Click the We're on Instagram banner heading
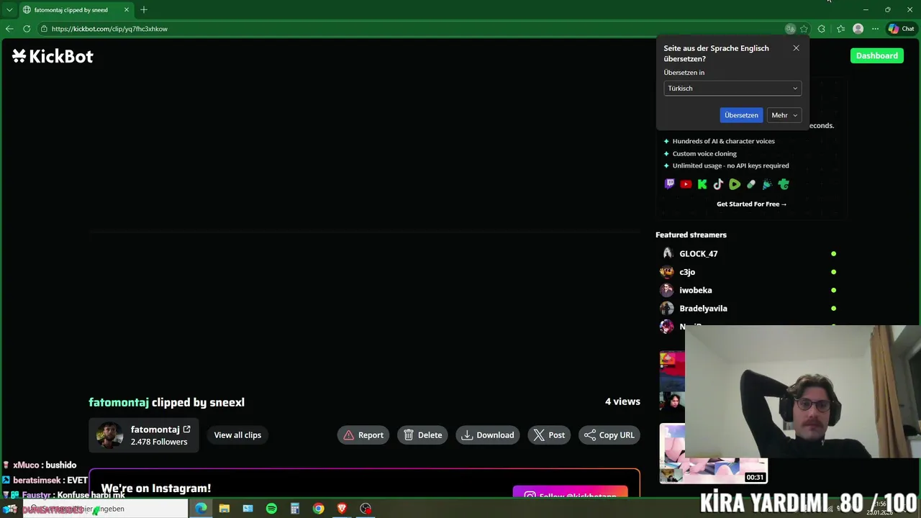Viewport: 921px width, 518px height. [x=156, y=489]
